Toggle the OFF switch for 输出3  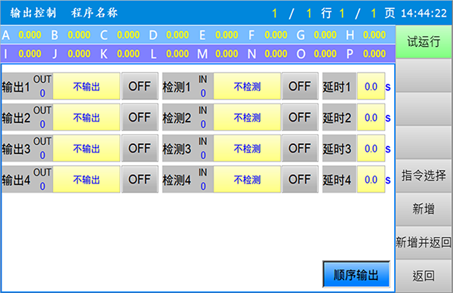(140, 148)
